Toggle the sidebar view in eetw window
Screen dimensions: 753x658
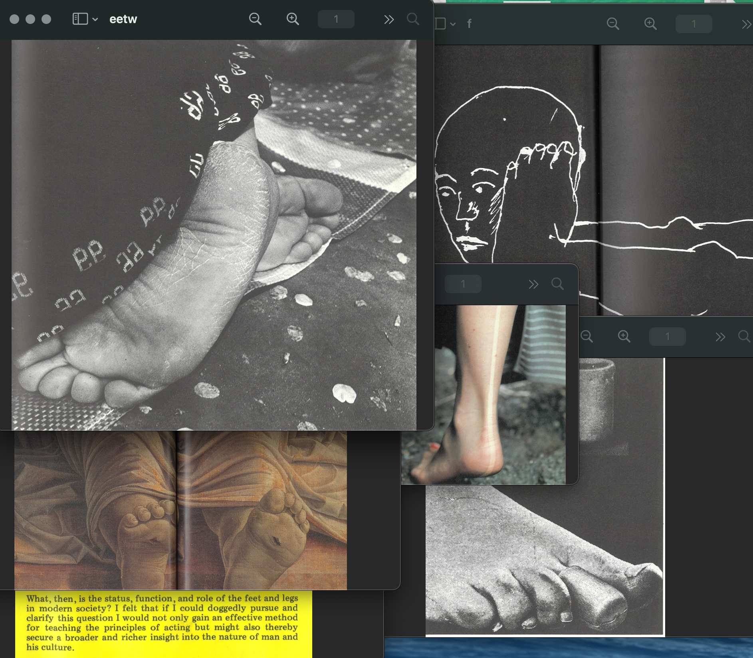point(80,19)
